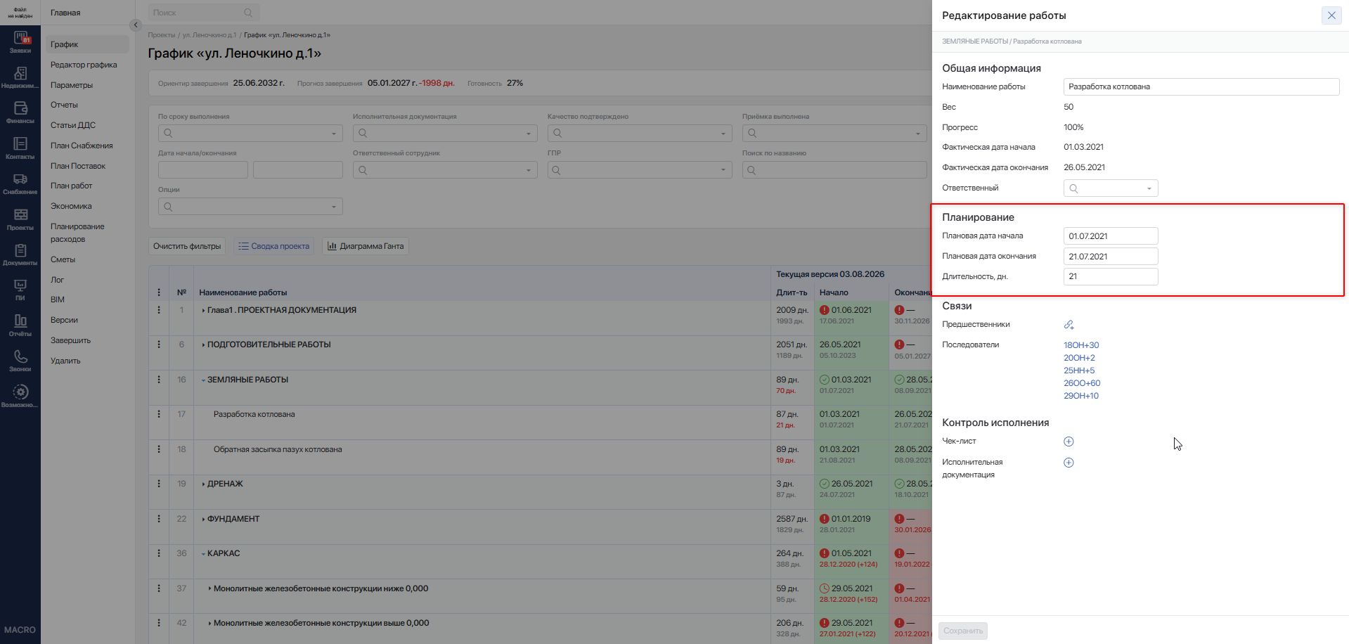Image resolution: width=1349 pixels, height=644 pixels.
Task: Follow successor link 18ОН+30
Action: click(x=1081, y=345)
